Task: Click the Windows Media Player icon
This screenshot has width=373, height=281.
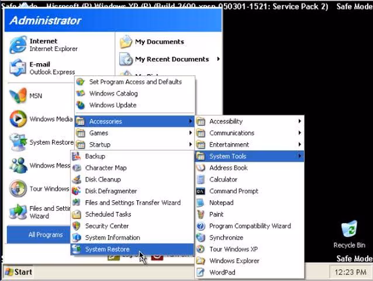Action: 18,119
